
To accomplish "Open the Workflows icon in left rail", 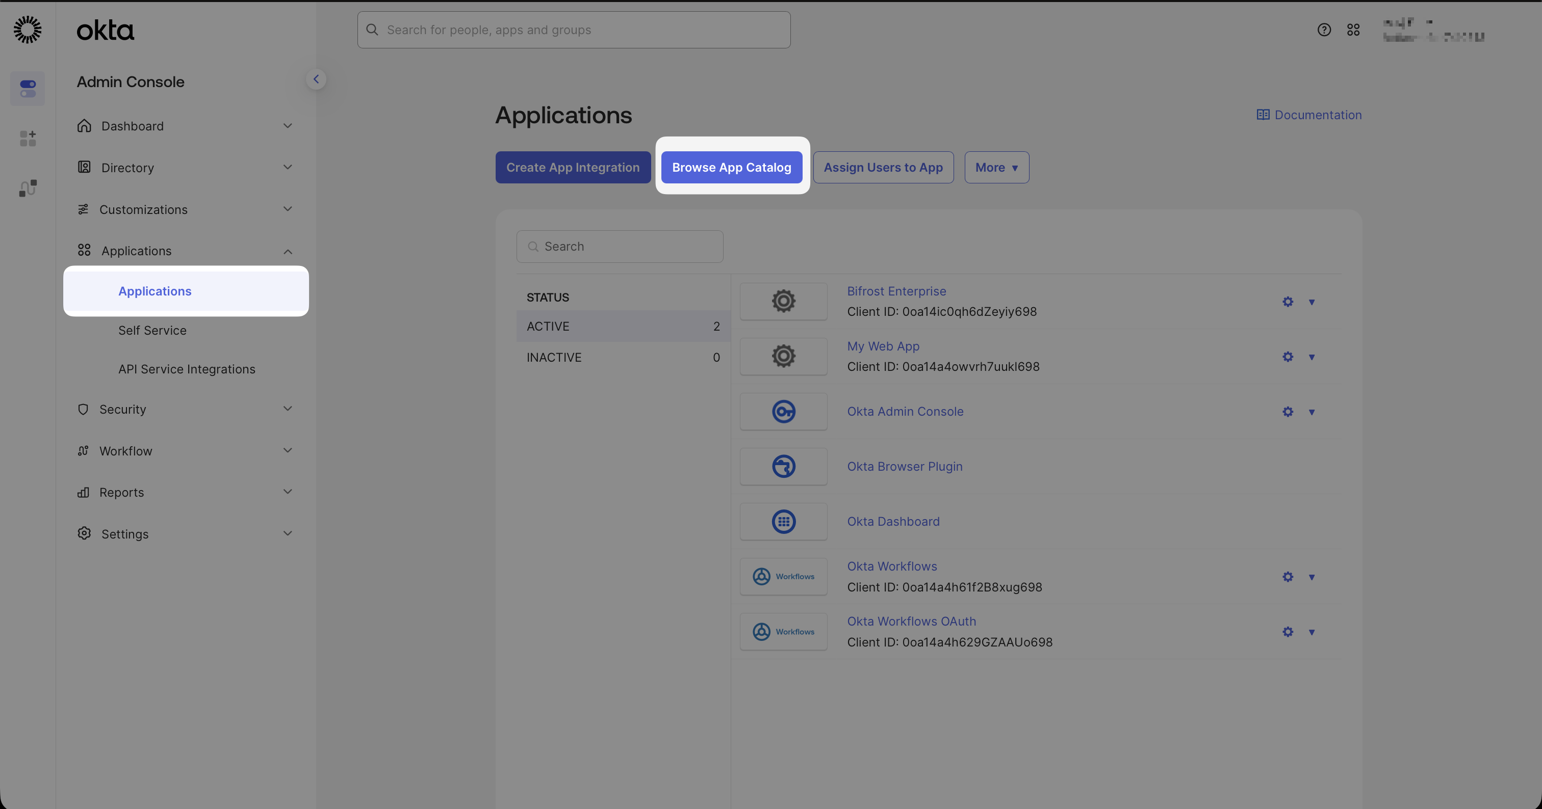I will [x=28, y=188].
